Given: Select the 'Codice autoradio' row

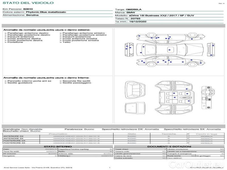Looking at the screenshot, I should pos(140,158).
